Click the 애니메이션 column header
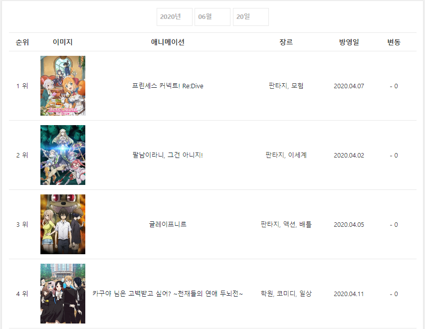Viewport: 425px width, 329px height. pos(168,42)
